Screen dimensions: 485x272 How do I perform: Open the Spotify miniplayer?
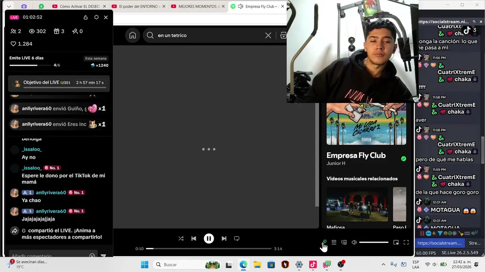click(x=396, y=243)
